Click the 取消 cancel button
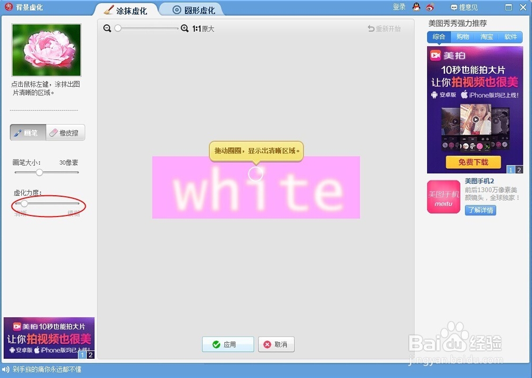This screenshot has height=378, width=532. (276, 344)
